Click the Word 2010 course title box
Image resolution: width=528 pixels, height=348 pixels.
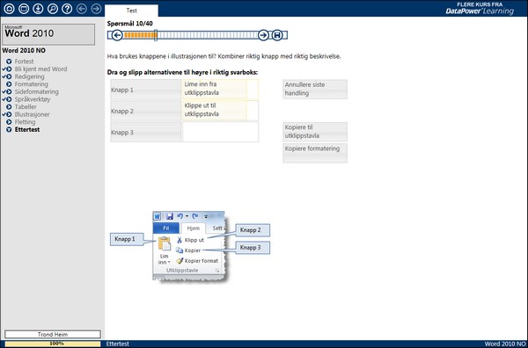click(48, 34)
